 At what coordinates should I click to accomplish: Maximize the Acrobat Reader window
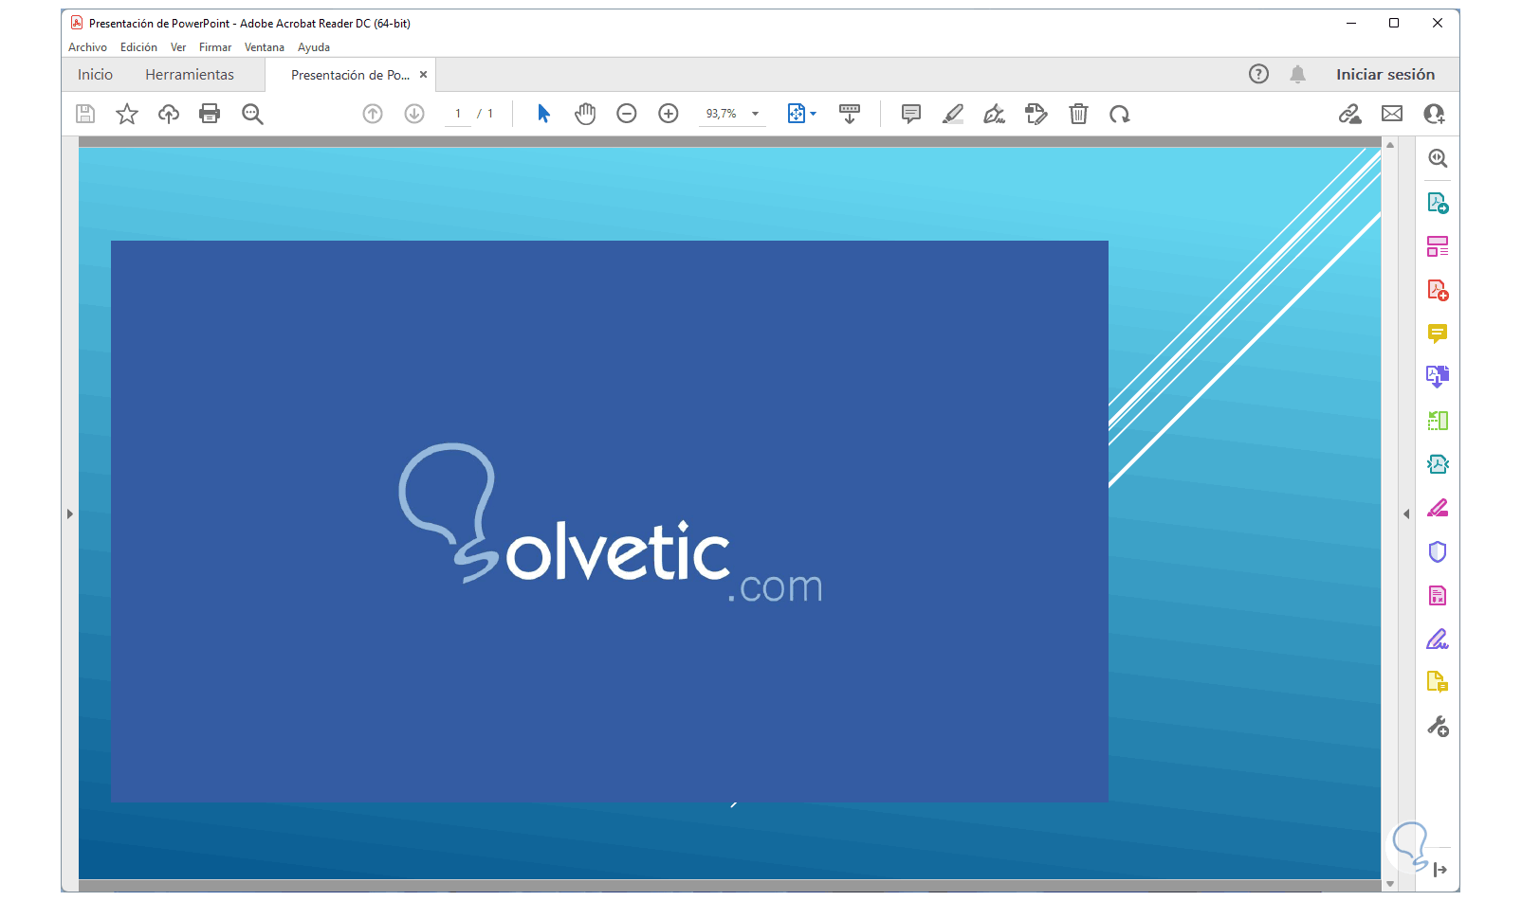[1394, 24]
